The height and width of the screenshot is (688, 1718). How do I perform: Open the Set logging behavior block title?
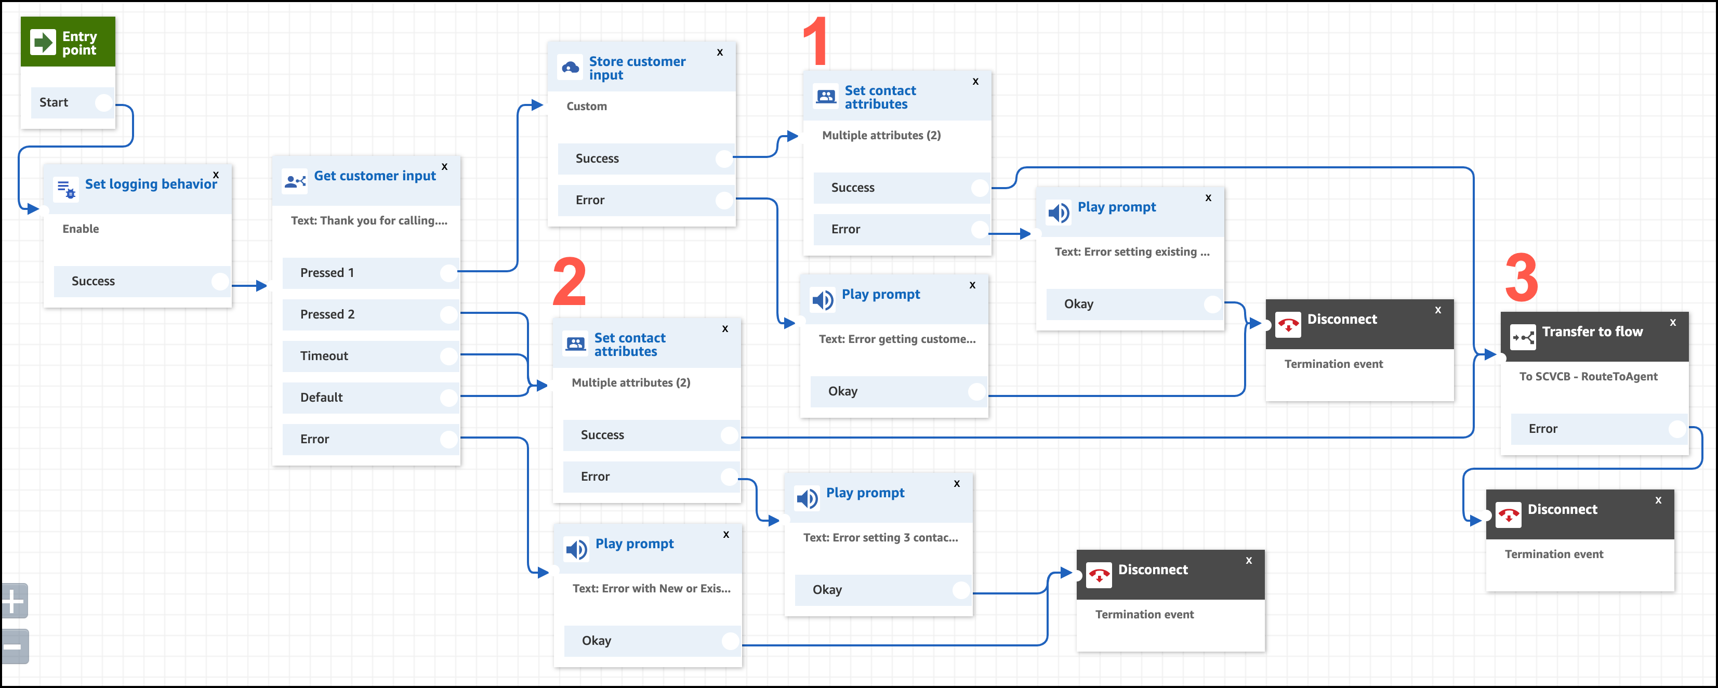pos(151,184)
